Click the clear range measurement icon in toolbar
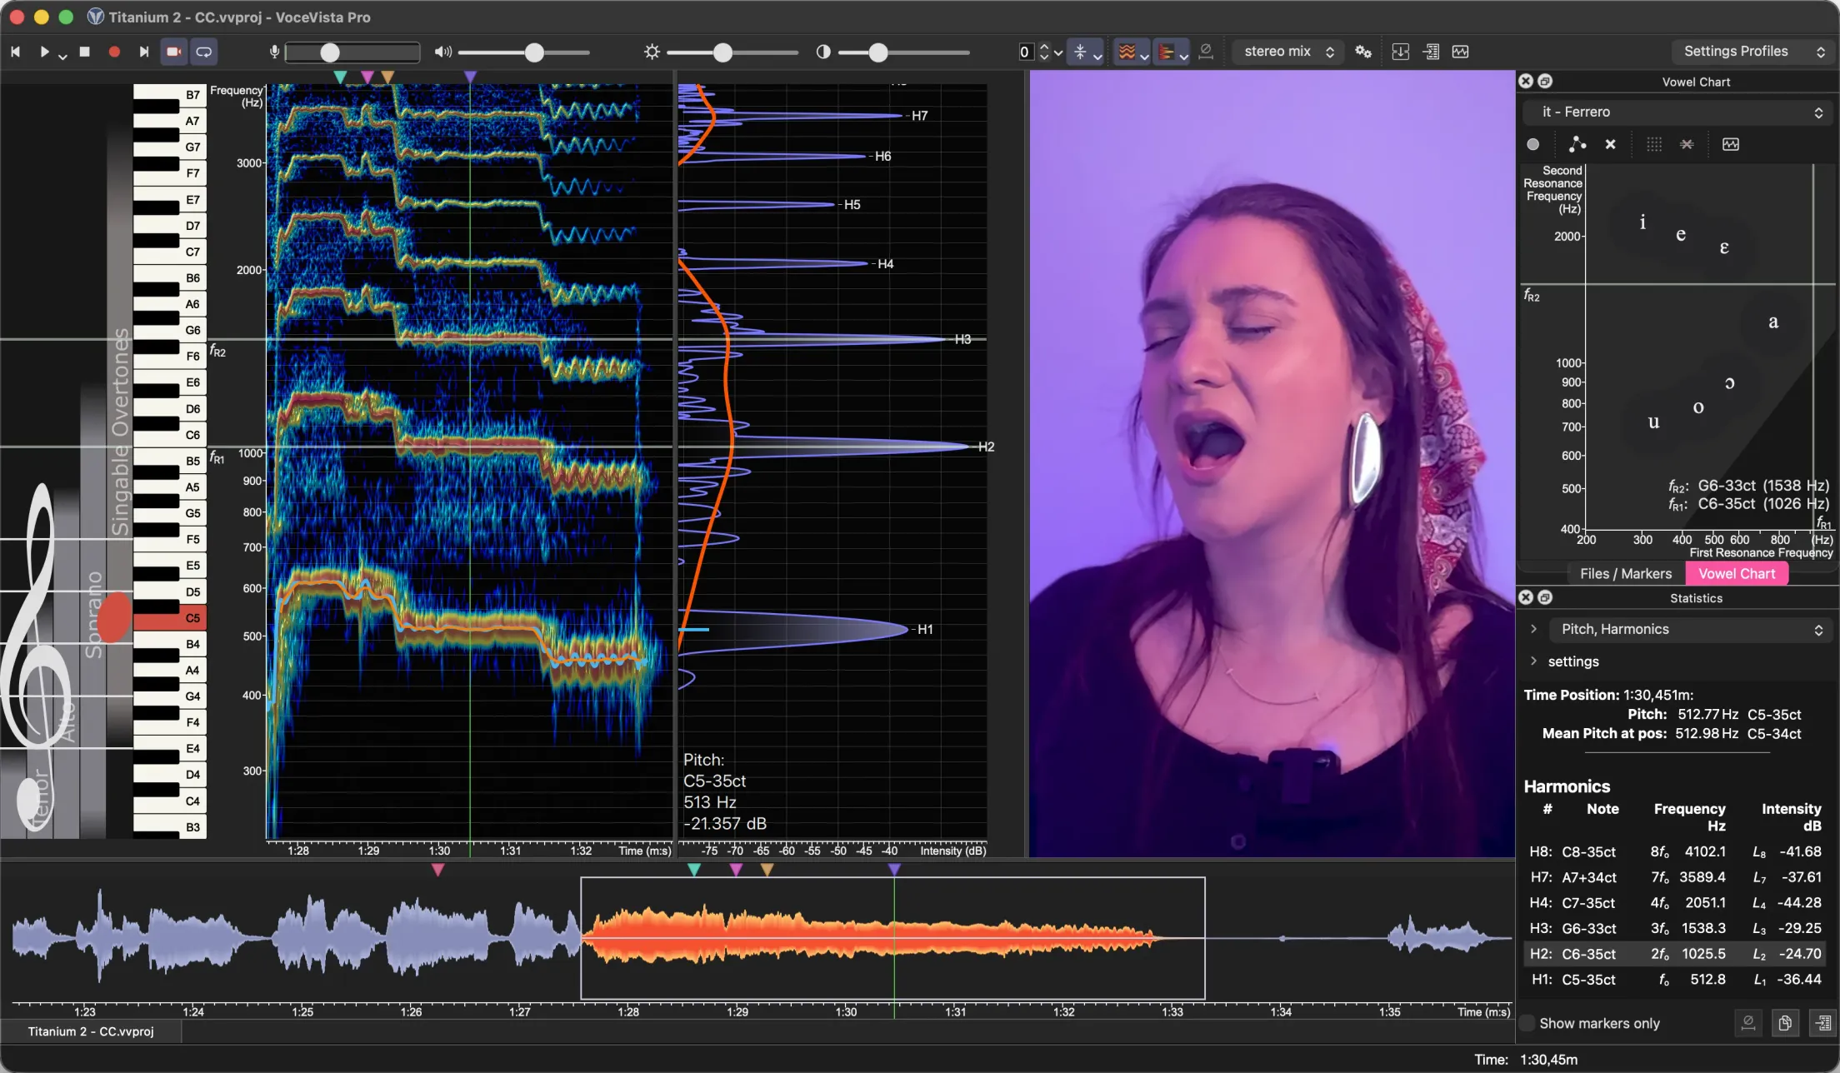 coord(1206,52)
